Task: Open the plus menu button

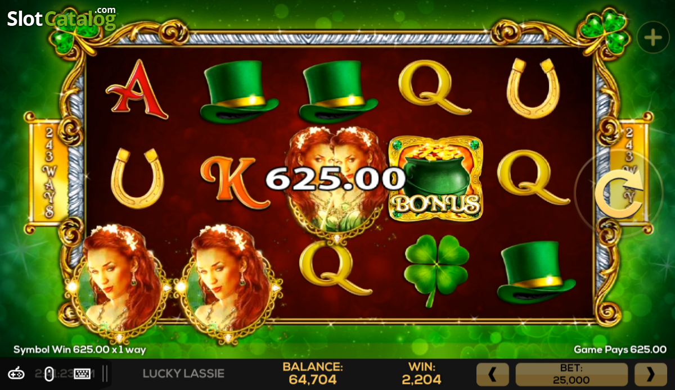Action: pyautogui.click(x=652, y=38)
